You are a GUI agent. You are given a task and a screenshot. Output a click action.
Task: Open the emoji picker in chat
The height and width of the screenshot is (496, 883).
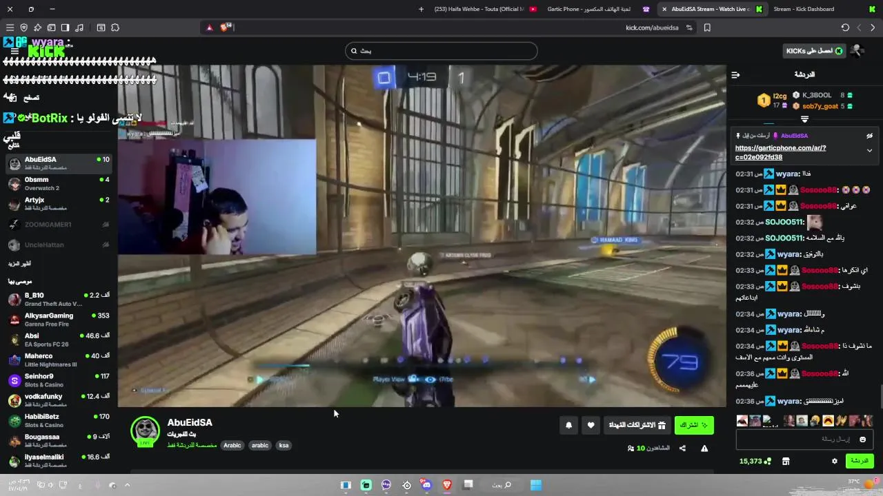(x=862, y=440)
